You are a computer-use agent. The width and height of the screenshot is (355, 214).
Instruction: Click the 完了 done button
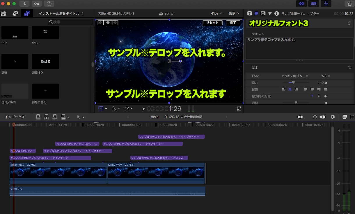(x=233, y=23)
